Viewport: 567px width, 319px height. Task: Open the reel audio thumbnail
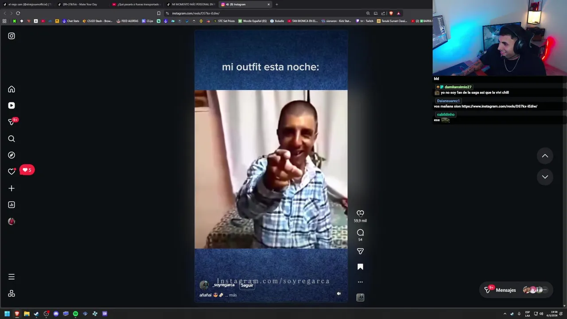pos(360,297)
